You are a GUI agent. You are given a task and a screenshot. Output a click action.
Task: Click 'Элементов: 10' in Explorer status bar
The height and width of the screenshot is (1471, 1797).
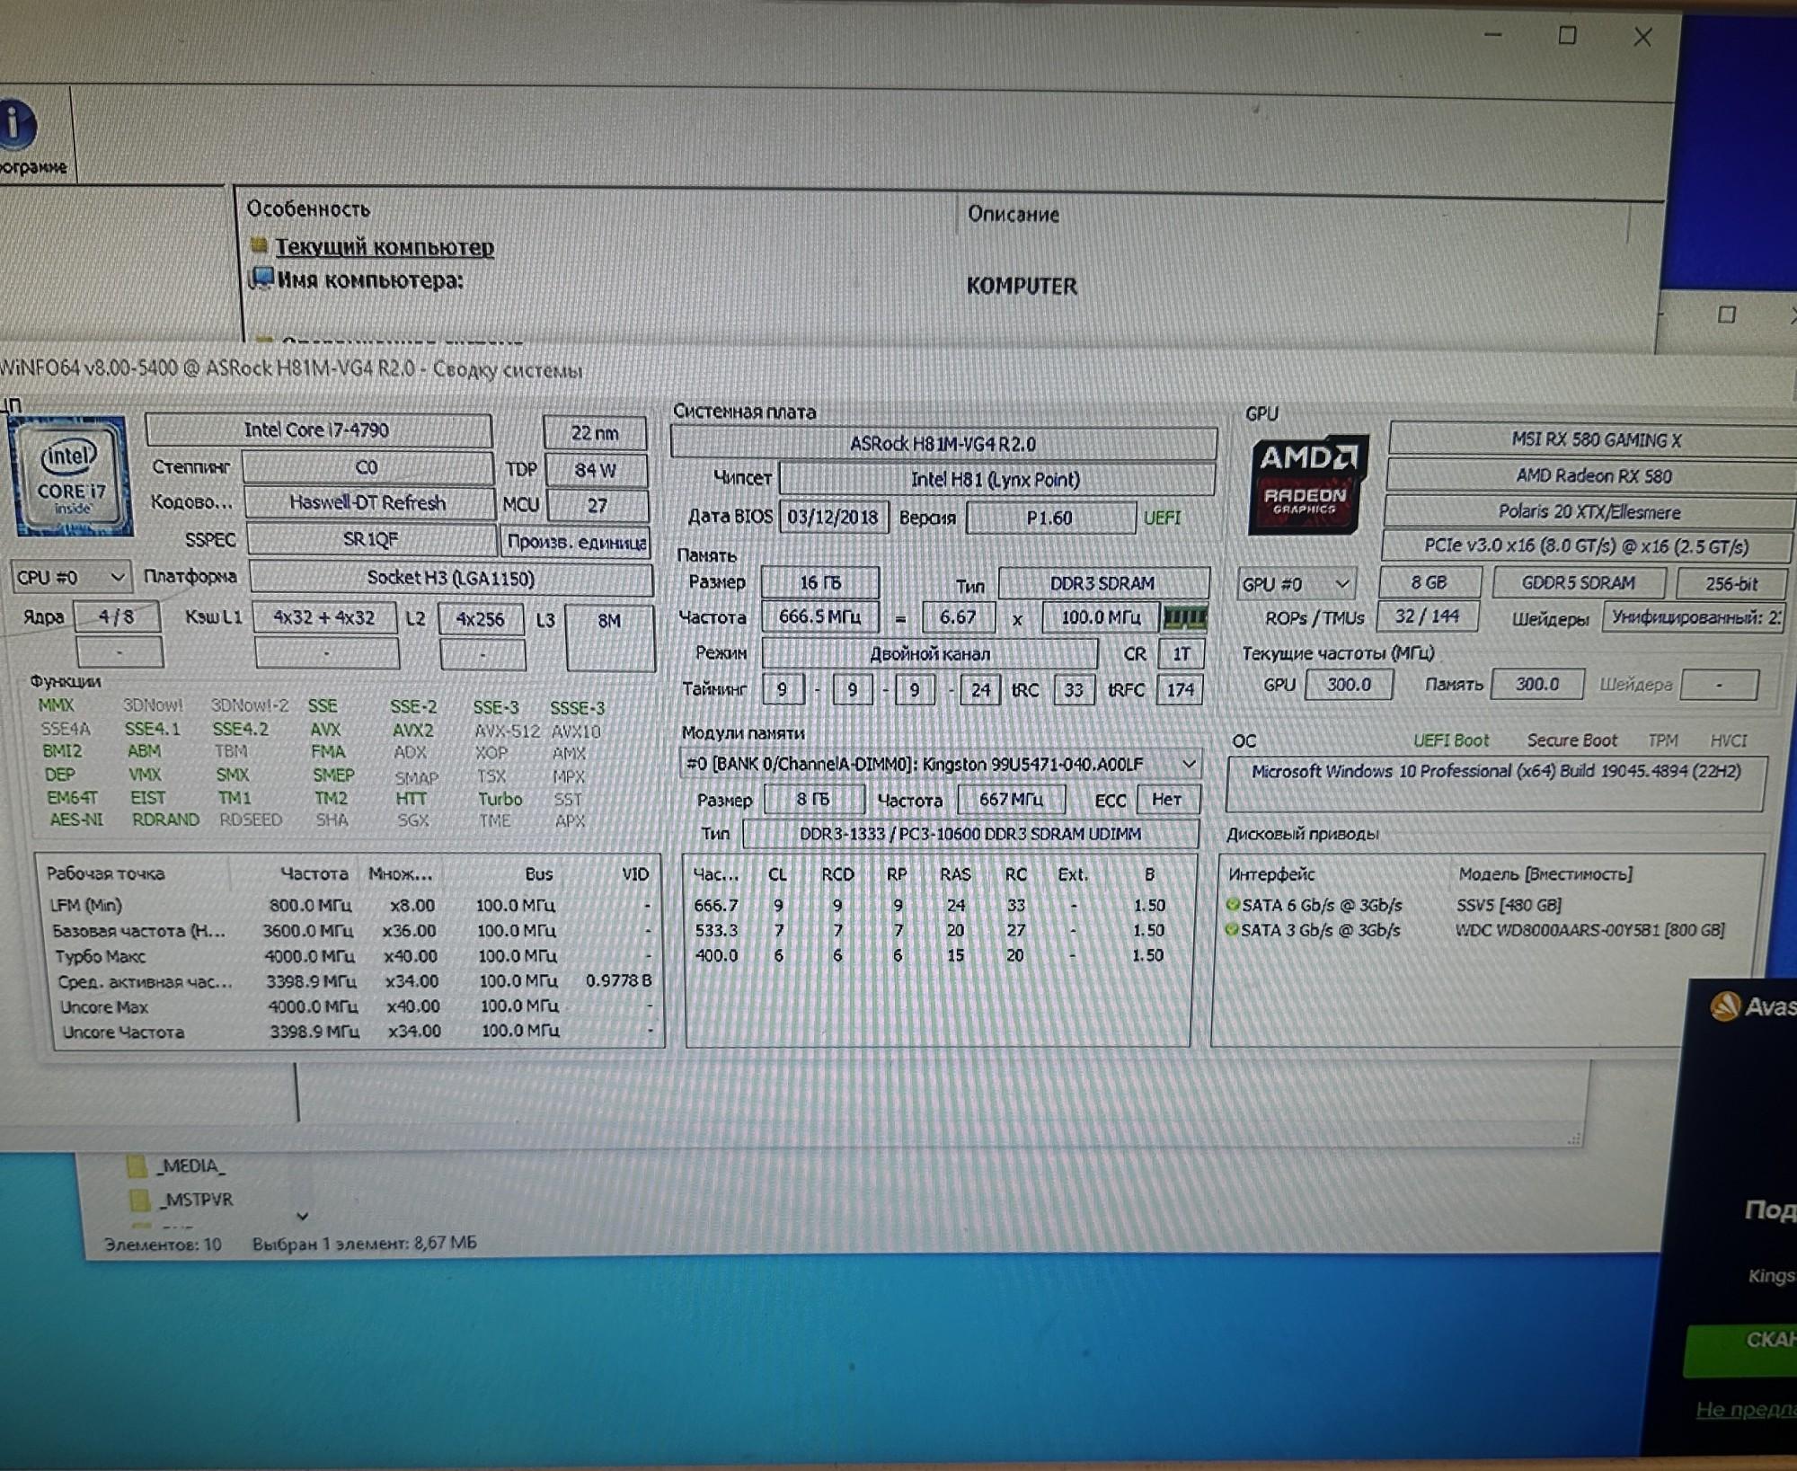[x=163, y=1245]
